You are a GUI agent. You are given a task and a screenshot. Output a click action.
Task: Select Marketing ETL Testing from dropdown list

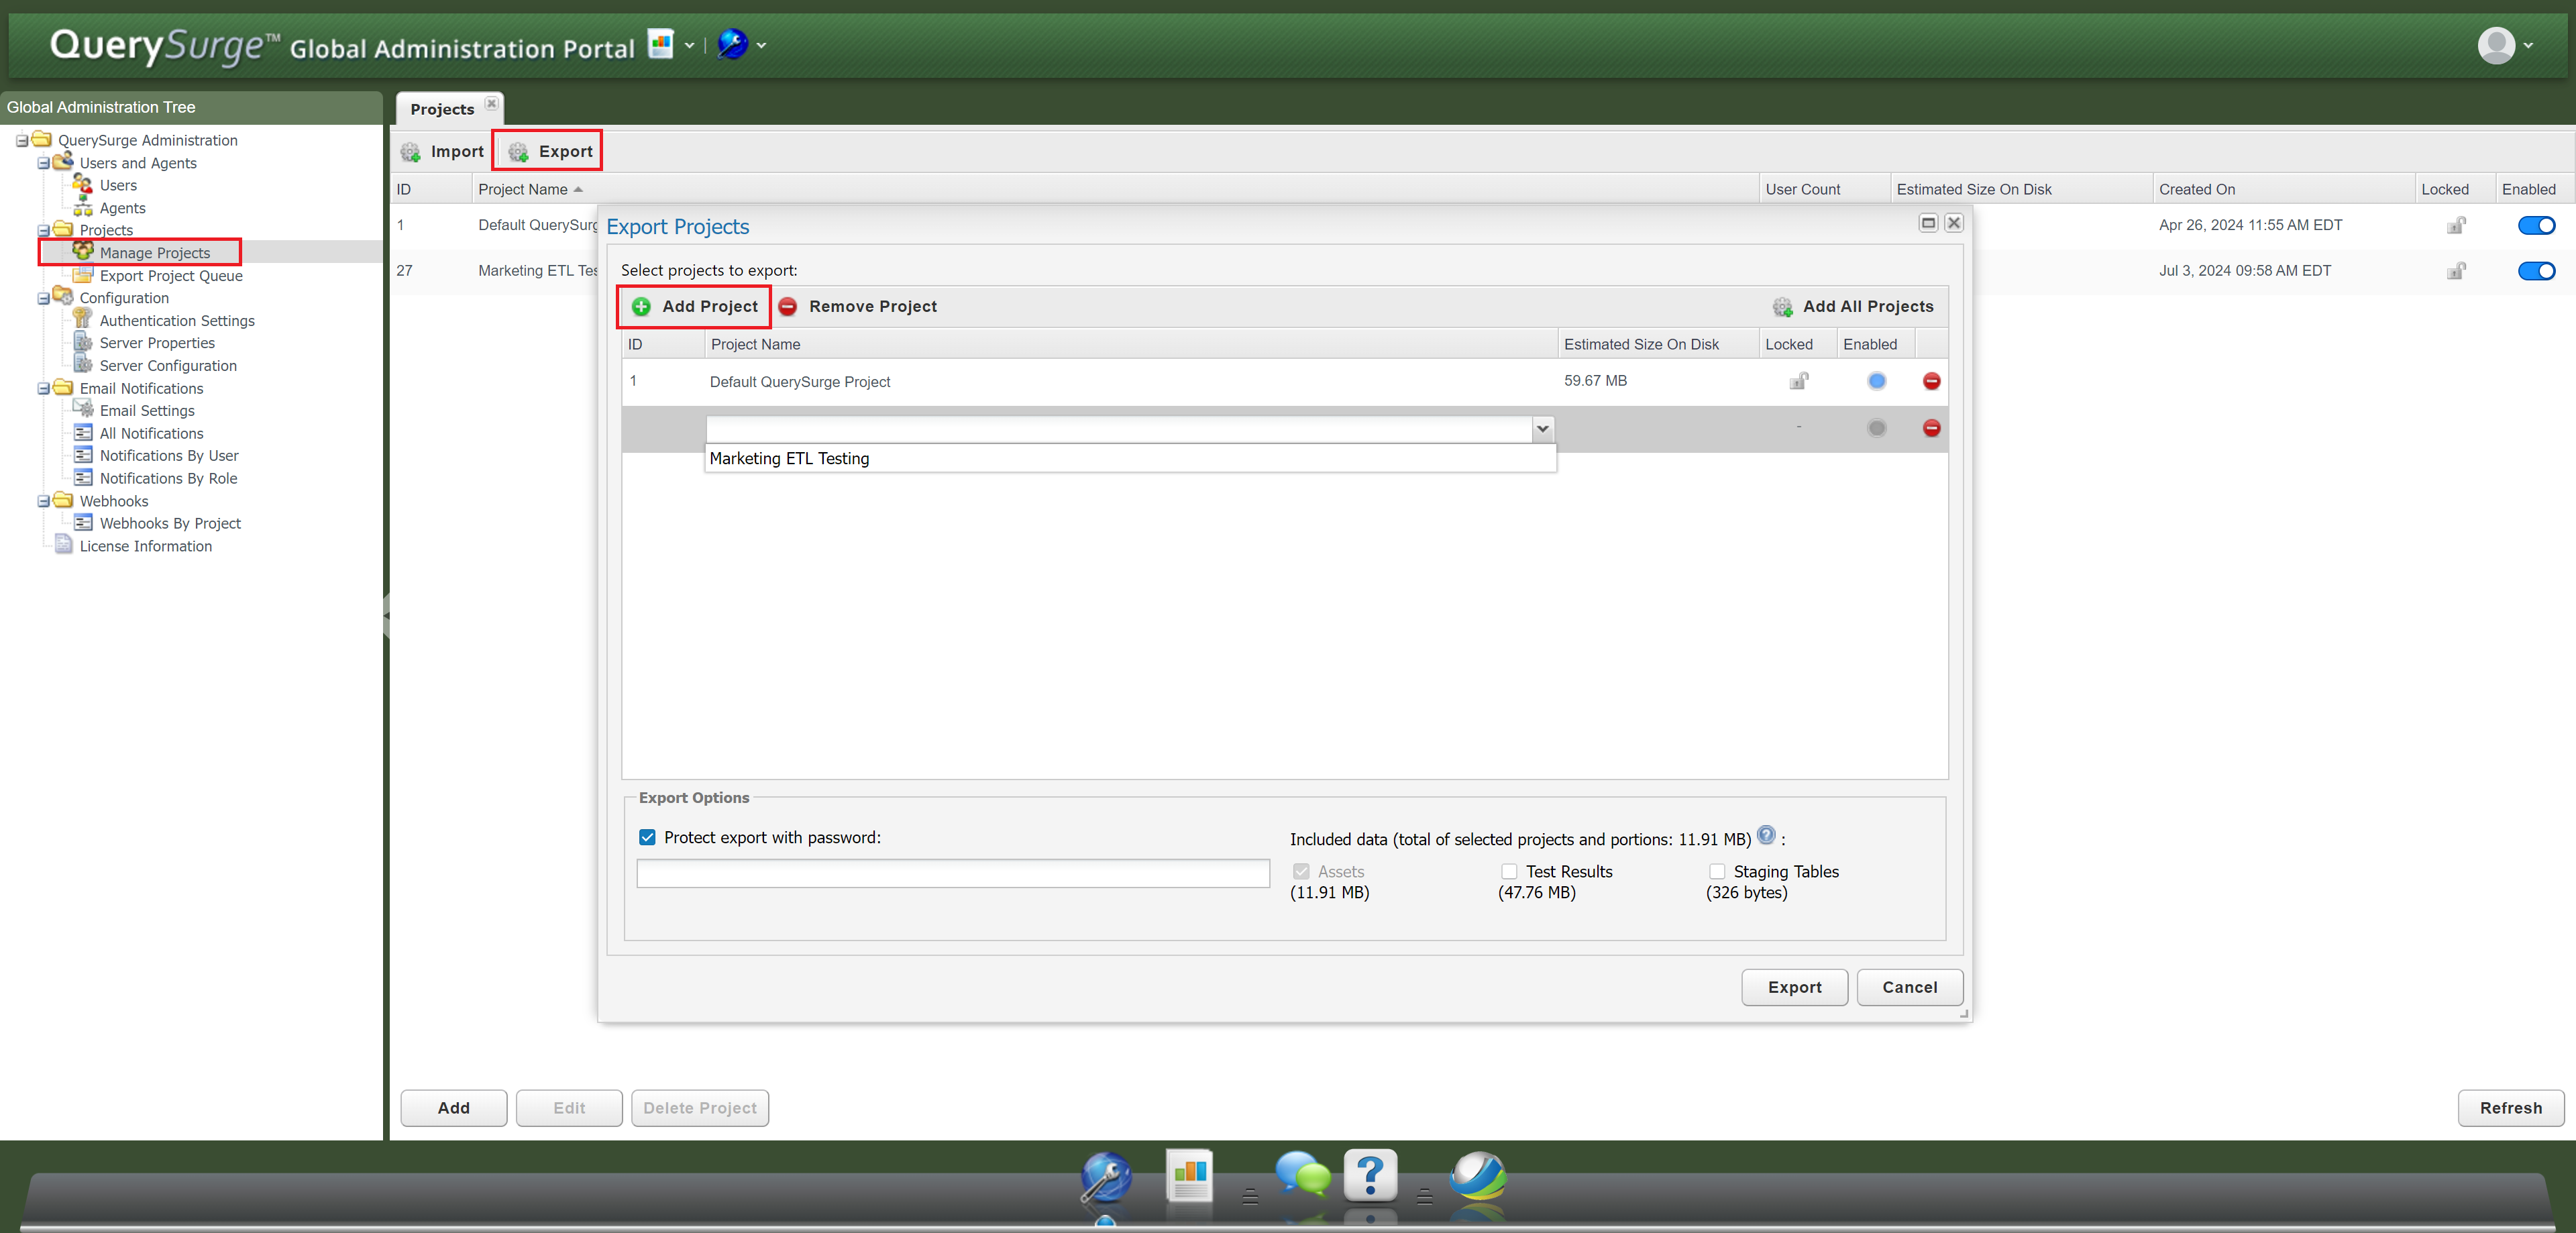[x=789, y=459]
